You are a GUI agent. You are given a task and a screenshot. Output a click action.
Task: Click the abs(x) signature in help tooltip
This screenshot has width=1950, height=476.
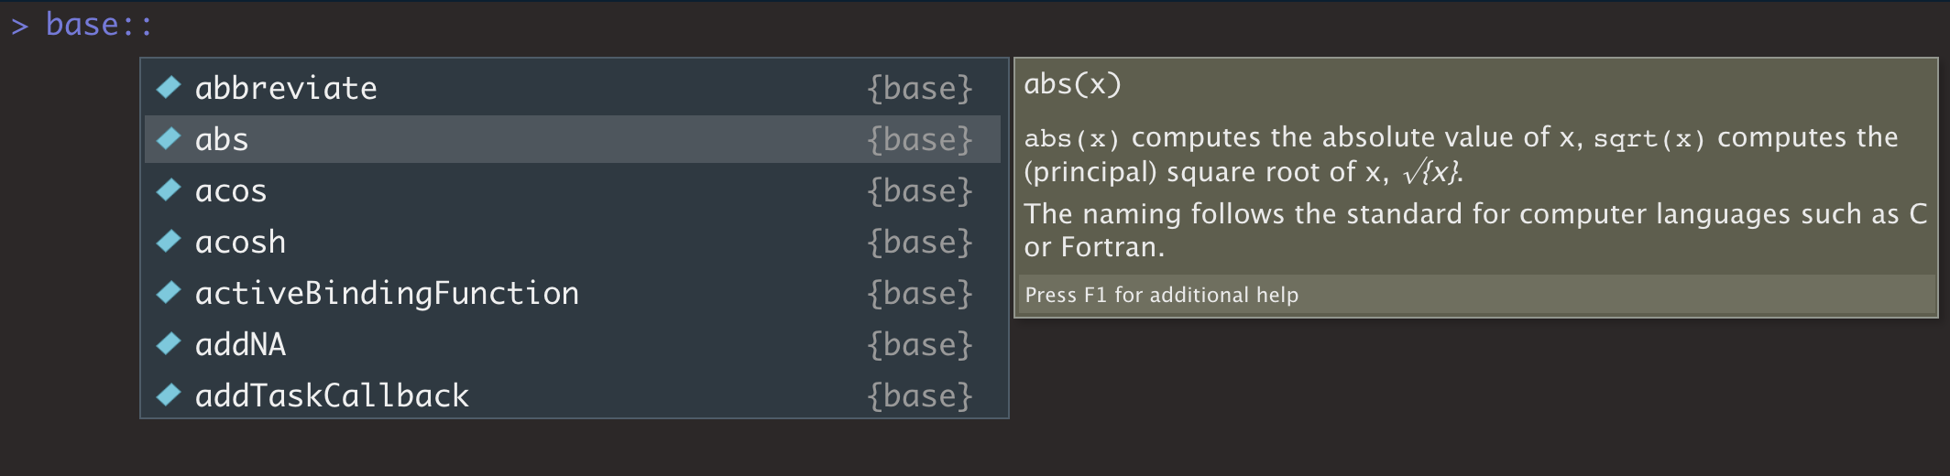pos(1072,84)
